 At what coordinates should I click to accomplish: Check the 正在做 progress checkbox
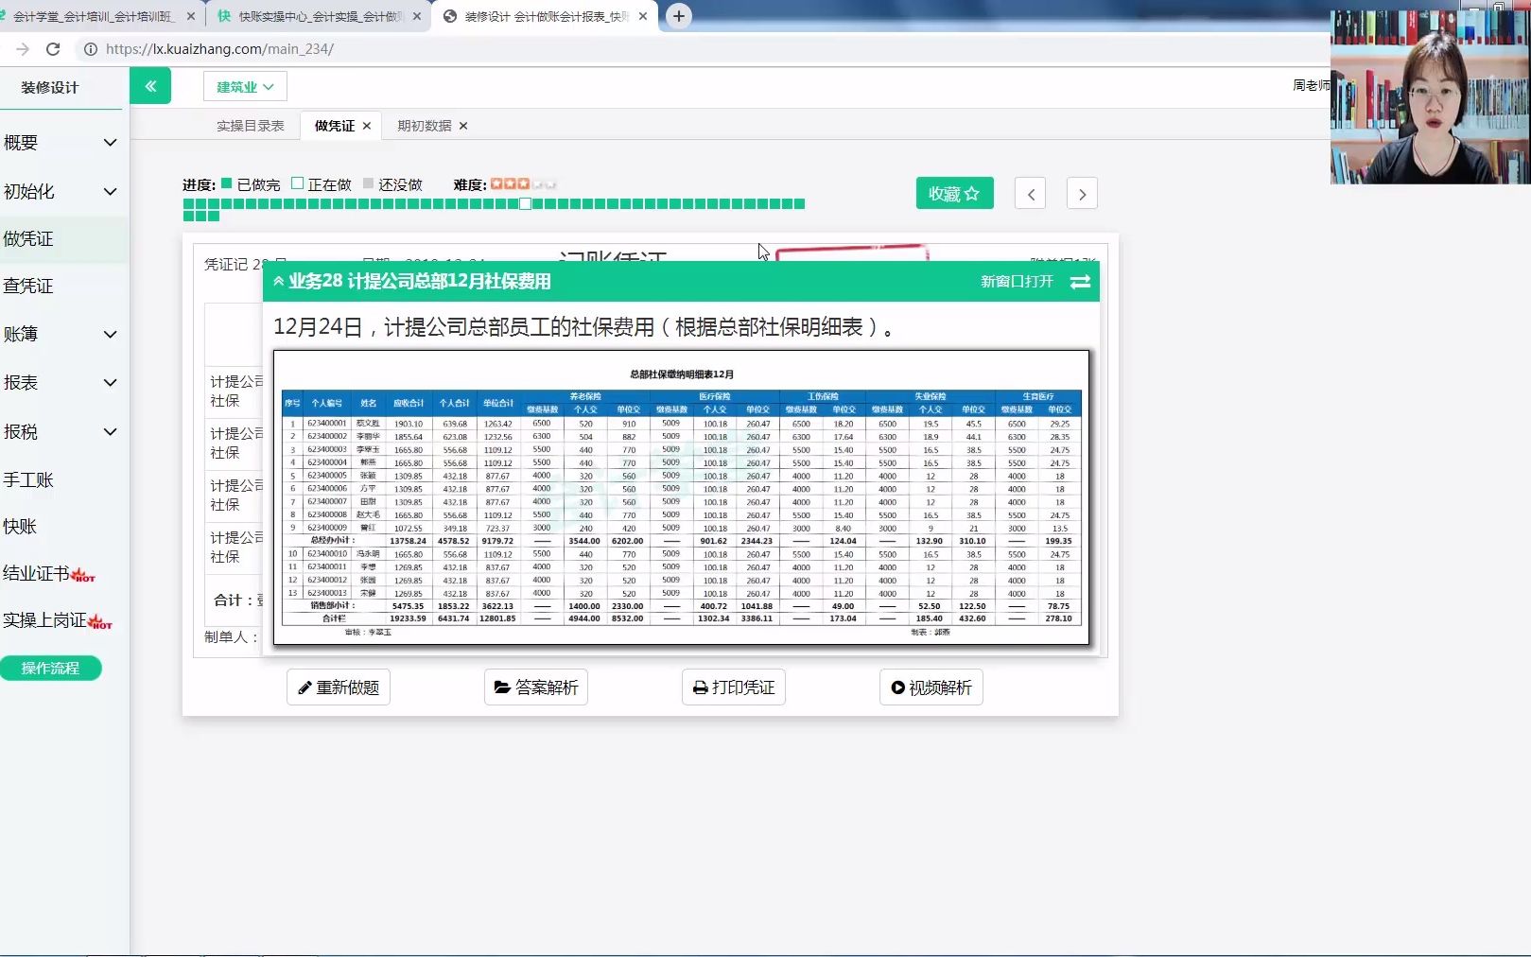[297, 183]
